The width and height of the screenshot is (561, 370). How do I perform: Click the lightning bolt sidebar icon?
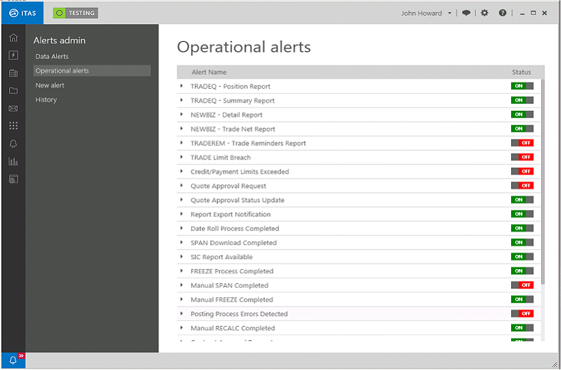click(x=14, y=55)
